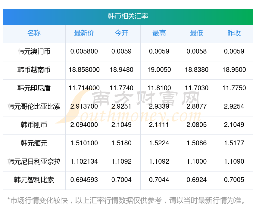The height and width of the screenshot is (210, 256).
Task: Click the 韩币刚币 row name
Action: click(34, 125)
